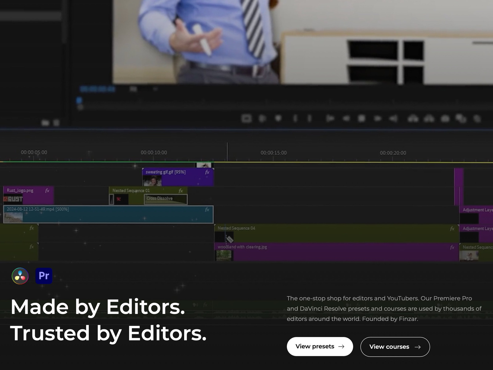The height and width of the screenshot is (370, 493).
Task: Click the blue playhead on the monitor scrubber
Action: 79,100
